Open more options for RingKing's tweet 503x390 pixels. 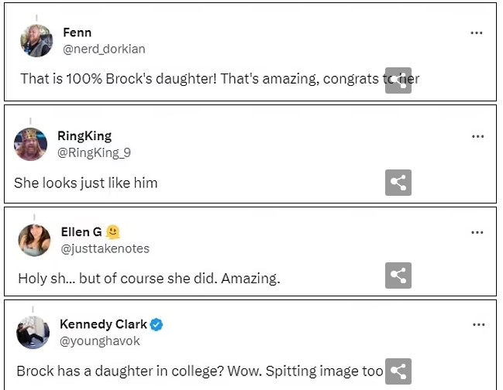[477, 136]
